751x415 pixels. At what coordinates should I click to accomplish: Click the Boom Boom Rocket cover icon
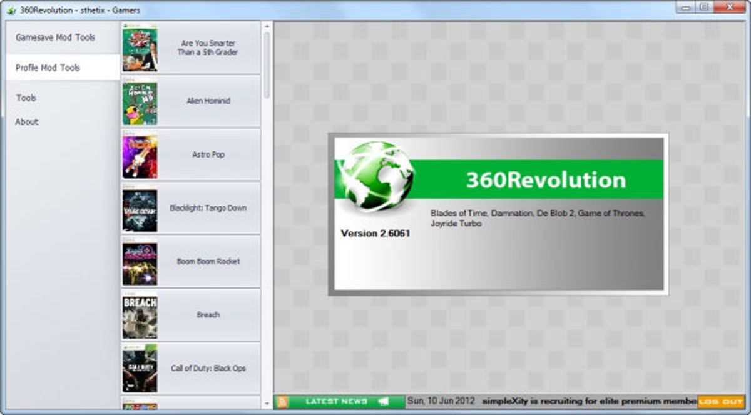140,262
